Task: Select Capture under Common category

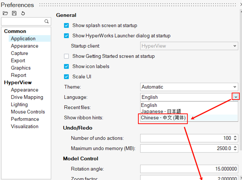Action: tap(19, 53)
